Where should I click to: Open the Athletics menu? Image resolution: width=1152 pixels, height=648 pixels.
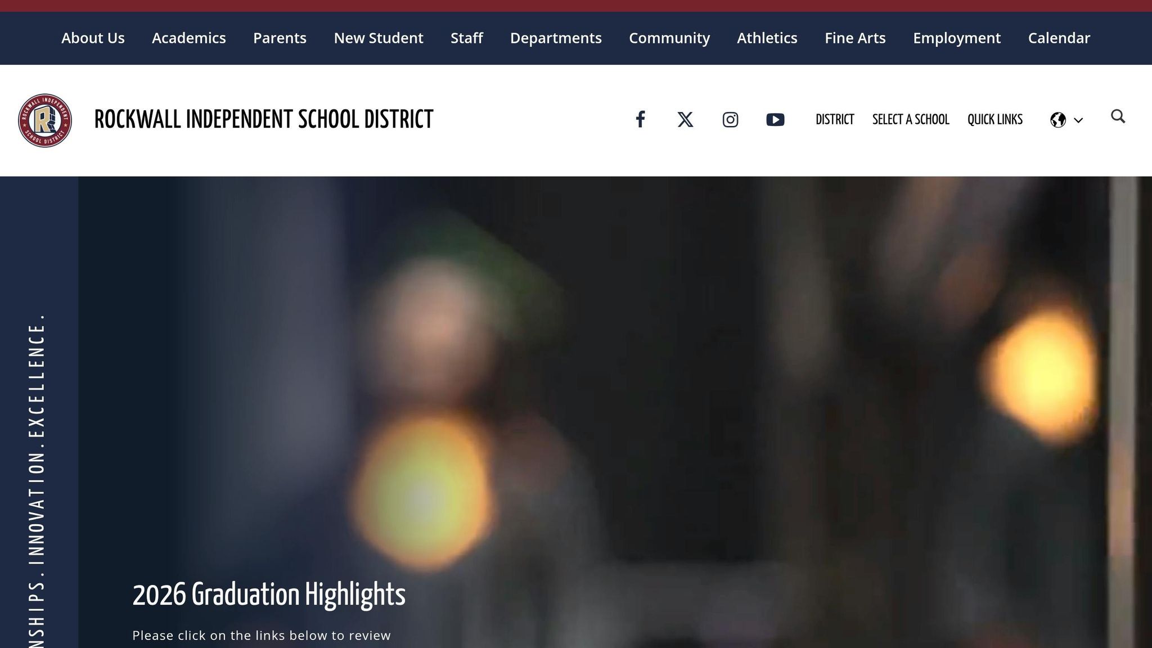[x=767, y=38]
